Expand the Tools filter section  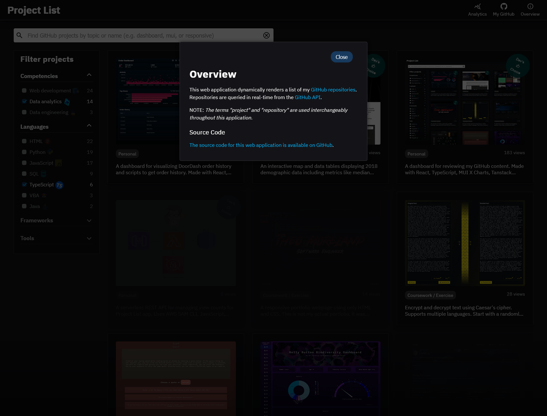[89, 238]
